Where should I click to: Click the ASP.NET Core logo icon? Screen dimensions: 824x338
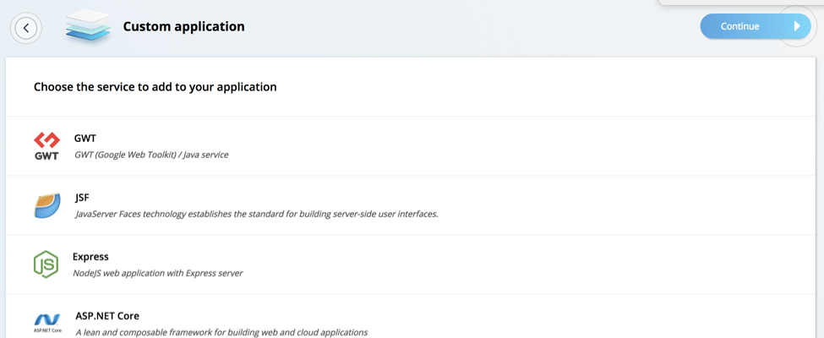click(x=48, y=323)
